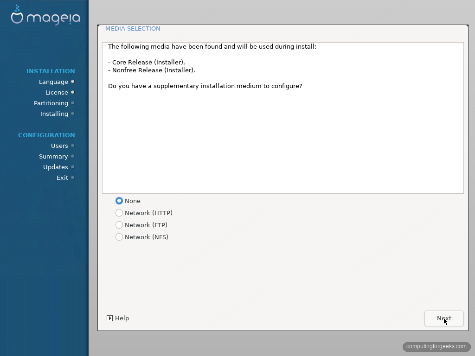Click the MEDIA SELECTION heading
Screen dimensions: 475x356
(x=133, y=28)
